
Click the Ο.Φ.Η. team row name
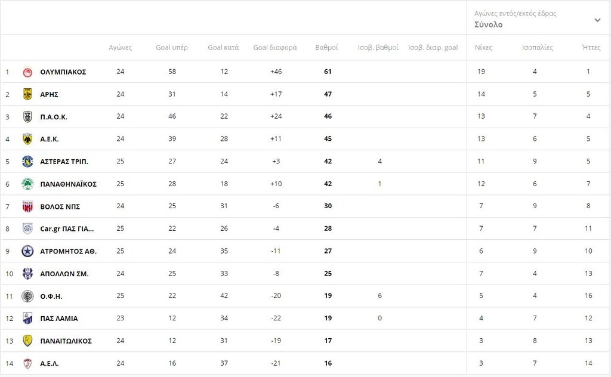click(51, 296)
